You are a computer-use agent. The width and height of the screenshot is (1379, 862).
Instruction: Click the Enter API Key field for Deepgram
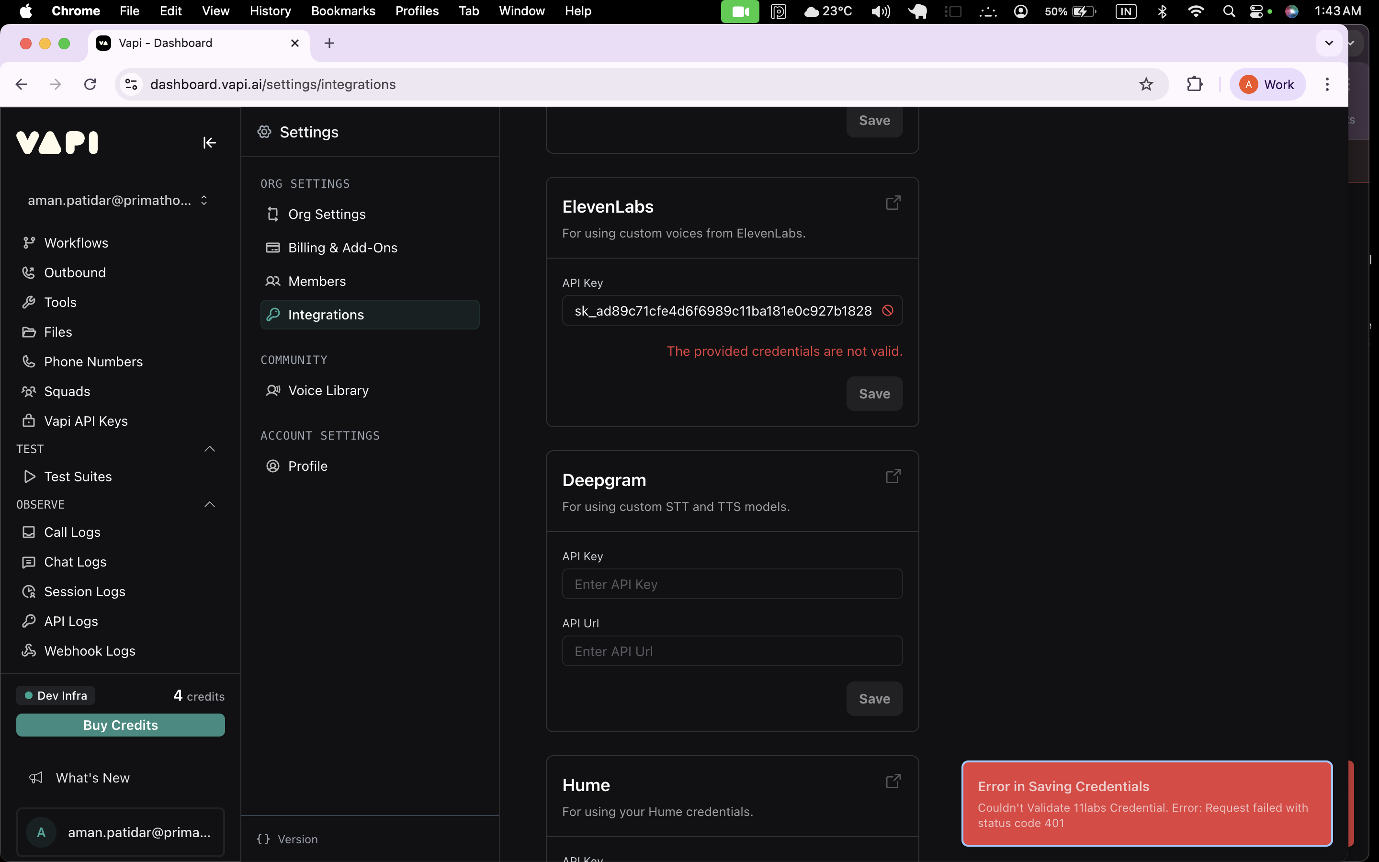click(731, 583)
